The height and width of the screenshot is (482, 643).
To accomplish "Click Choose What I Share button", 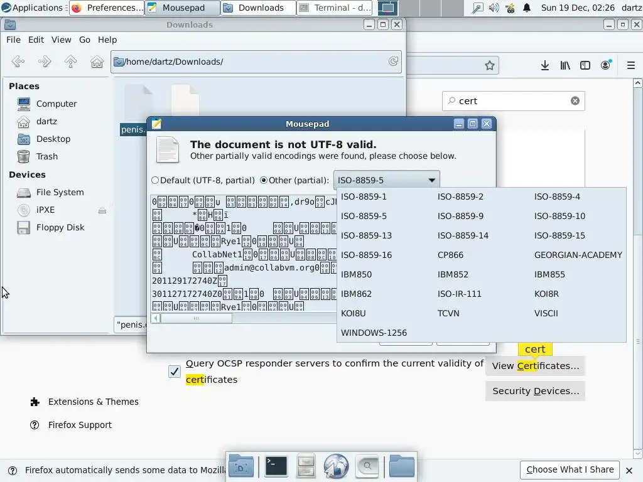I will (570, 469).
